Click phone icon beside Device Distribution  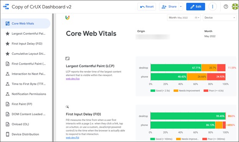pos(8,134)
